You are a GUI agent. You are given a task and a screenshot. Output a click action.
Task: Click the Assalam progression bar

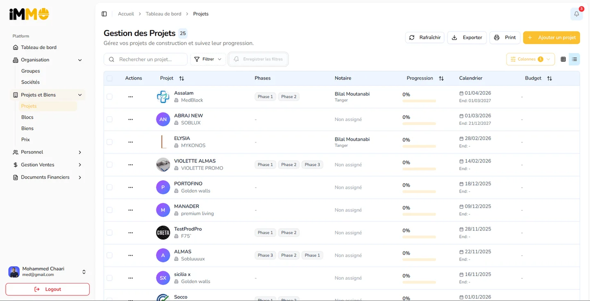[419, 101]
